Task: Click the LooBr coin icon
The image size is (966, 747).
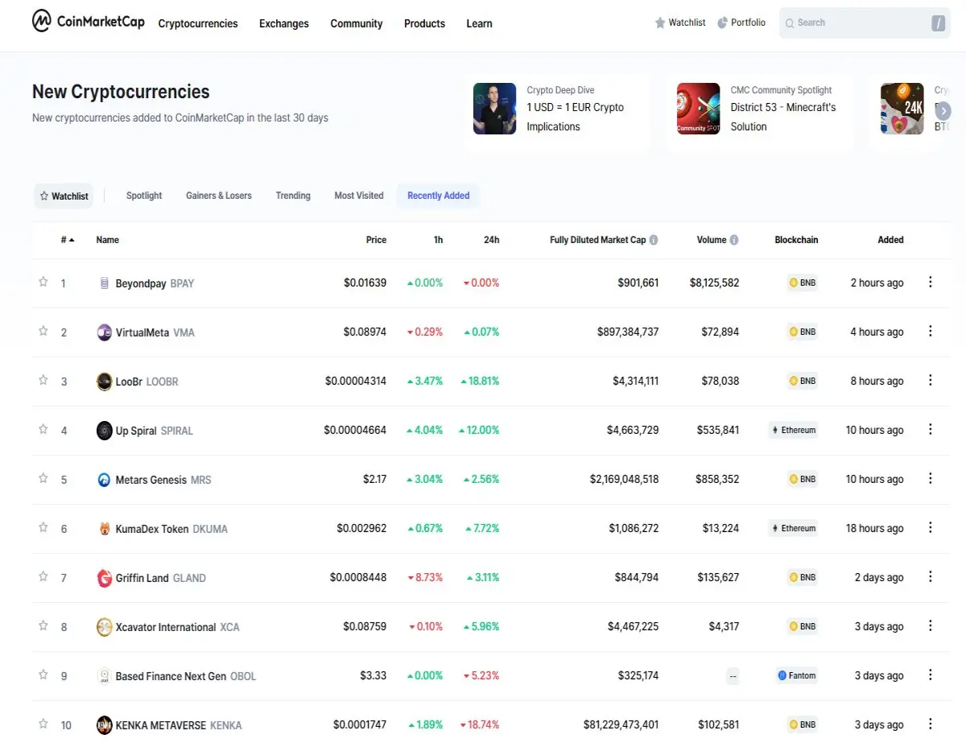Action: 104,382
